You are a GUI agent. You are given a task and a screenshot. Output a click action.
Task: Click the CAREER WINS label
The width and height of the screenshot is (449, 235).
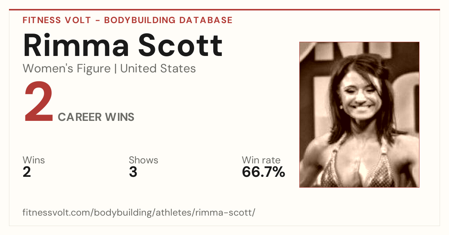(96, 117)
